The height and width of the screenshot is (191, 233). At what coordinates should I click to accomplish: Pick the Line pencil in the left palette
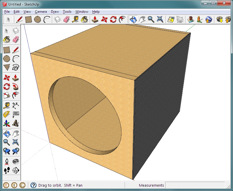point(16,50)
